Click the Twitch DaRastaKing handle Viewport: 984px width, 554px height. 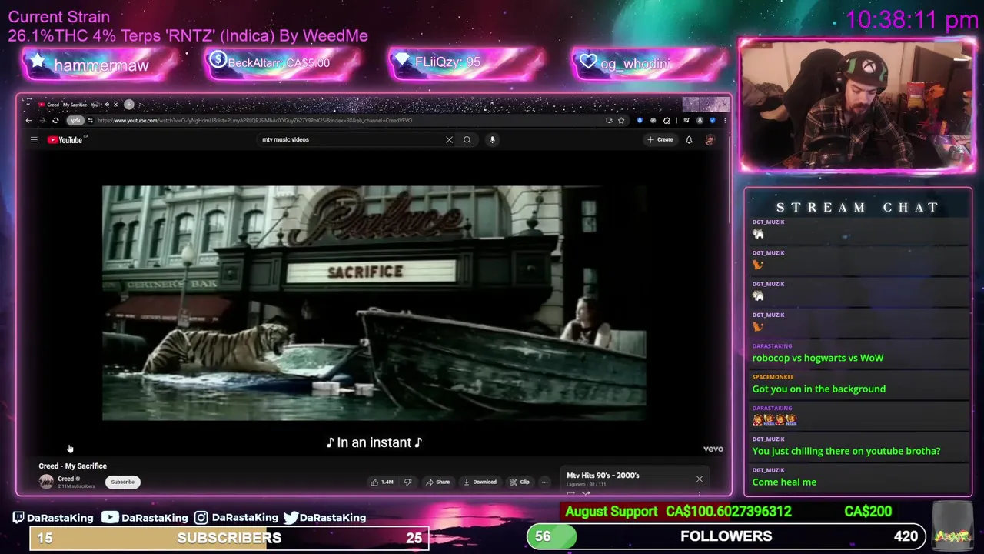coord(53,517)
